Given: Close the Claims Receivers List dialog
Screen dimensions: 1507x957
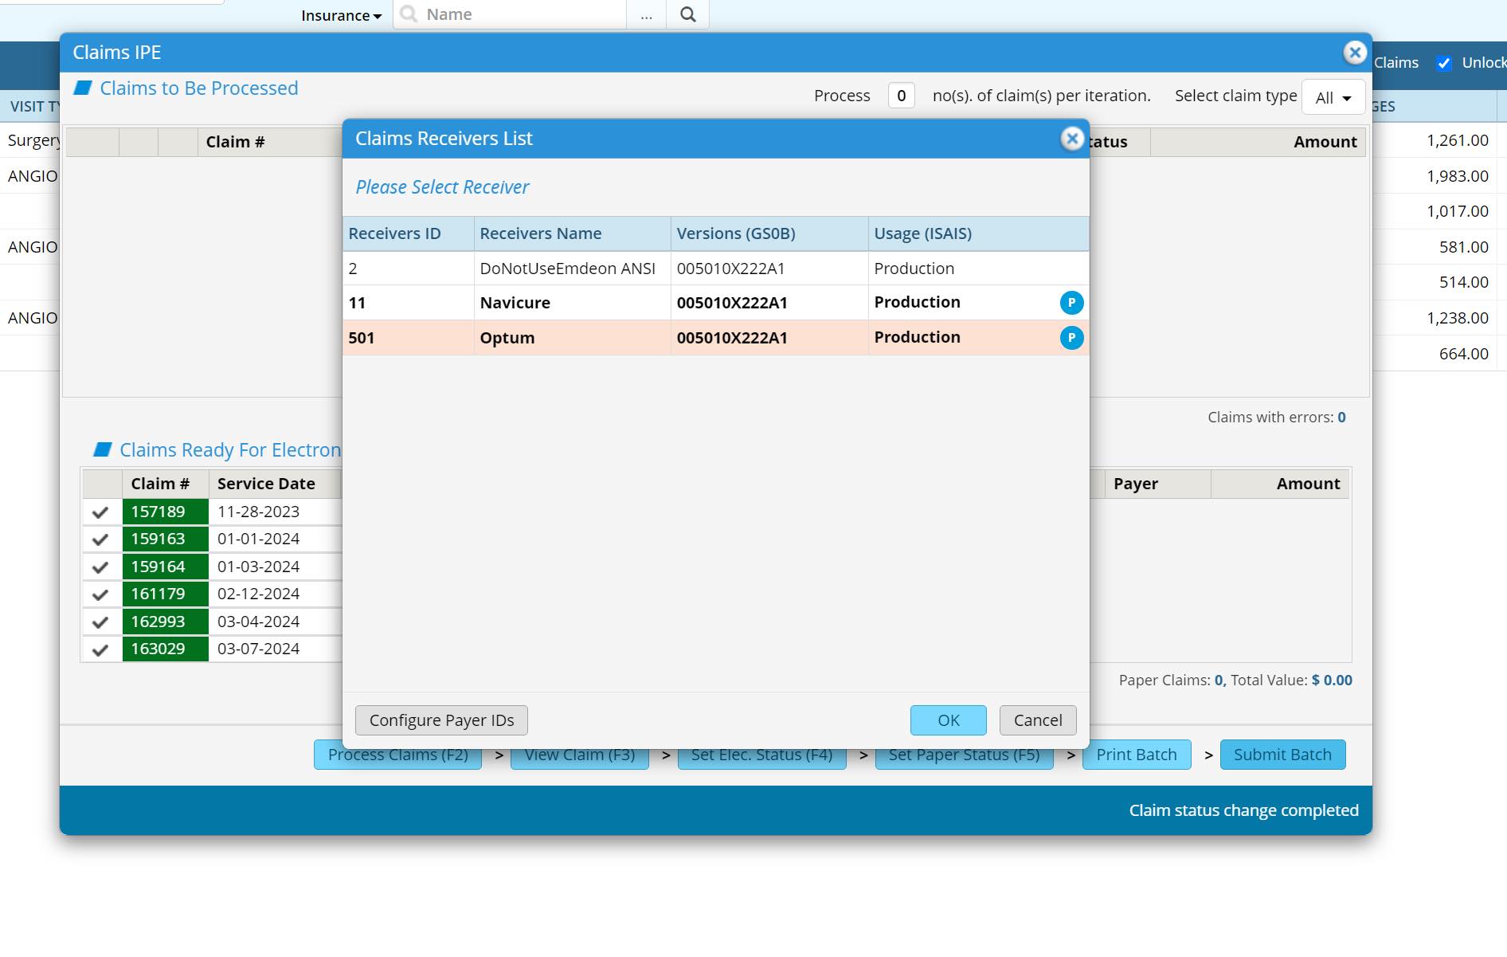Looking at the screenshot, I should [x=1072, y=139].
